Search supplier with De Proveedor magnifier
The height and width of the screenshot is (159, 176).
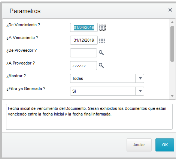click(101, 53)
